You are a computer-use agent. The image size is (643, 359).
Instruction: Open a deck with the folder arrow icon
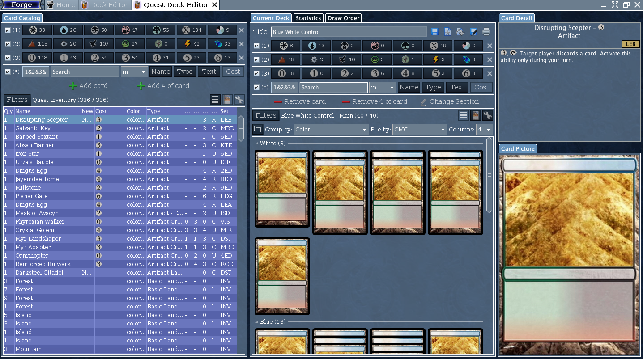coord(460,32)
